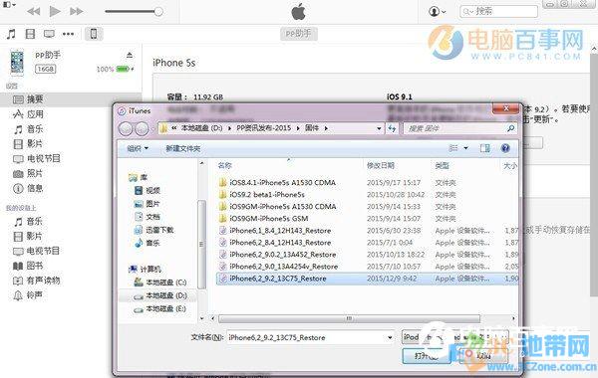Open the TV Shows icon in iTunes toolbar
This screenshot has width=598, height=378.
[49, 34]
